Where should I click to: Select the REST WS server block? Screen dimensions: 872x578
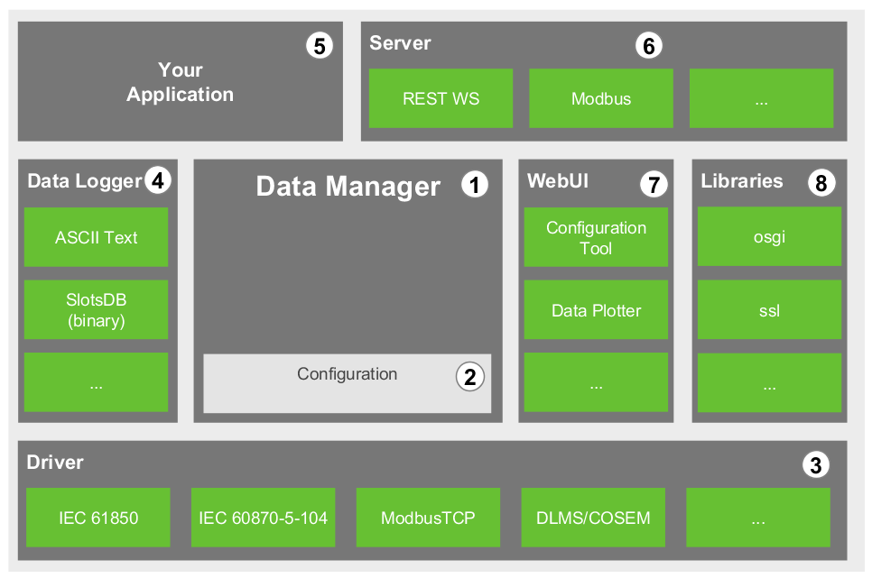point(441,98)
